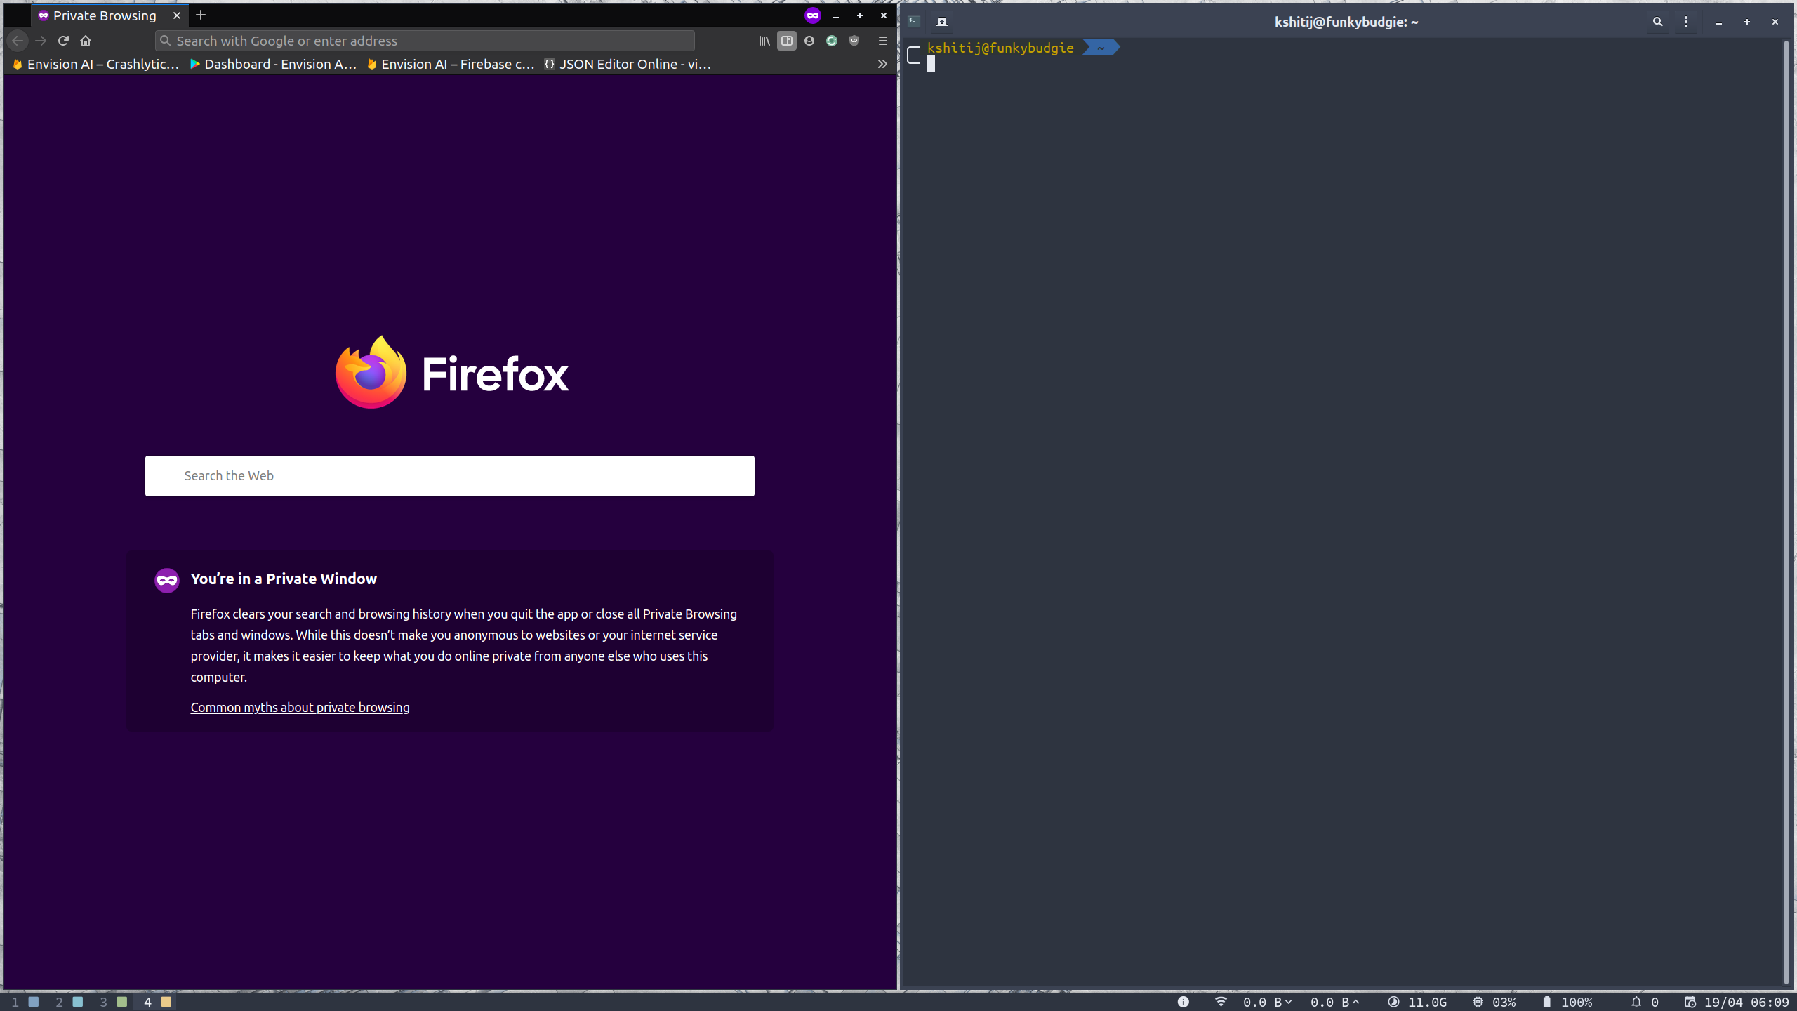The width and height of the screenshot is (1797, 1011).
Task: Open Envision AI – Firebase bookmark
Action: 451,64
